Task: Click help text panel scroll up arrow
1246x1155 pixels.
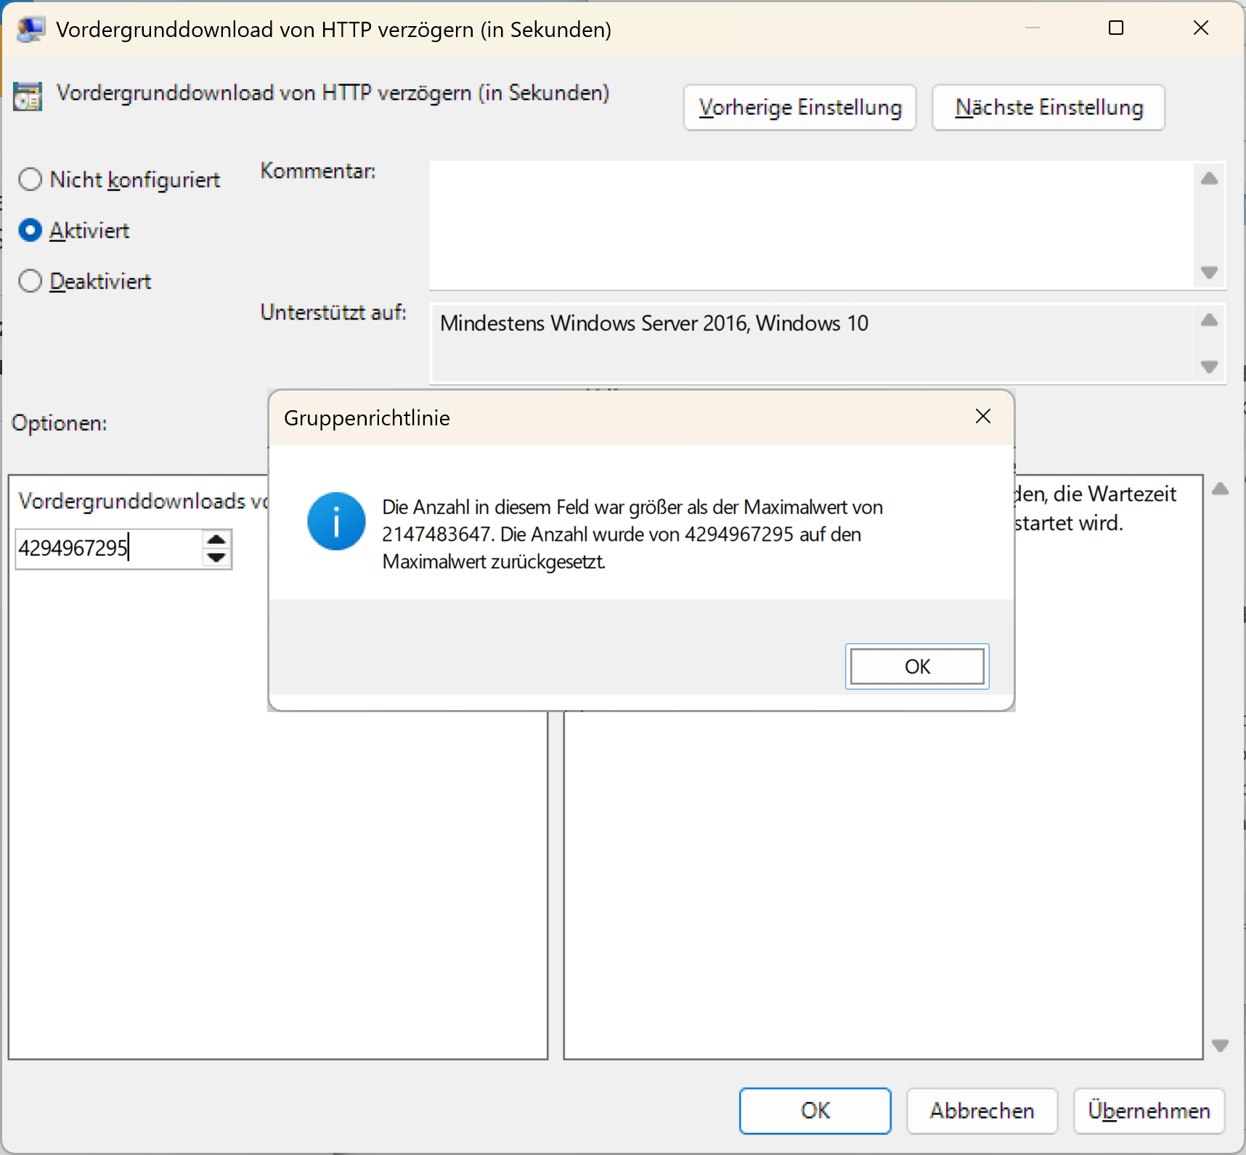Action: [x=1221, y=489]
